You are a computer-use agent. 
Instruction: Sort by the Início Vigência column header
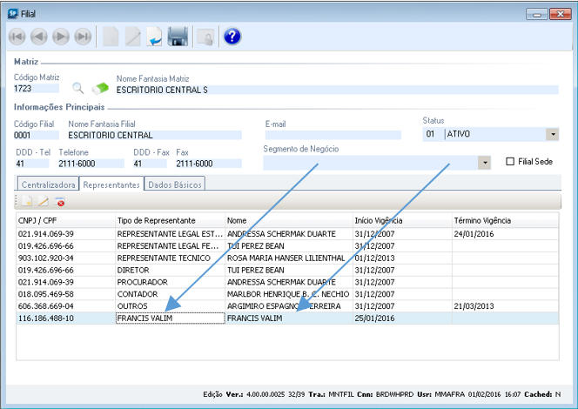(x=401, y=221)
